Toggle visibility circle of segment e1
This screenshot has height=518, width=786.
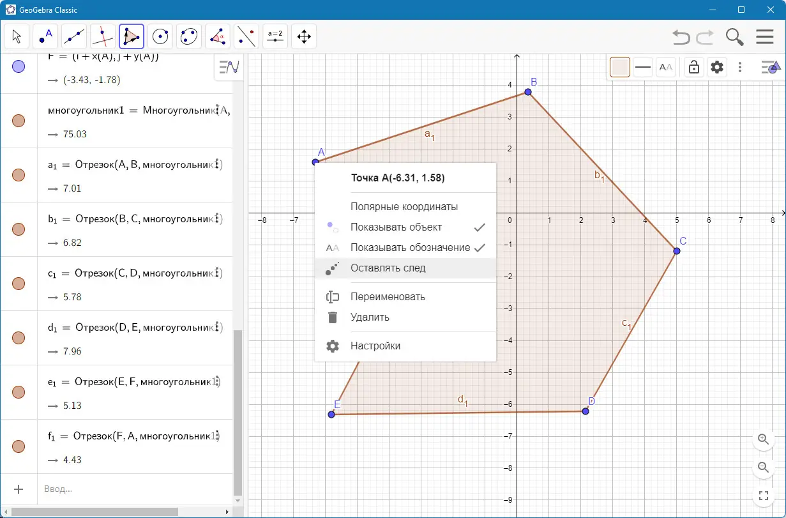[19, 392]
